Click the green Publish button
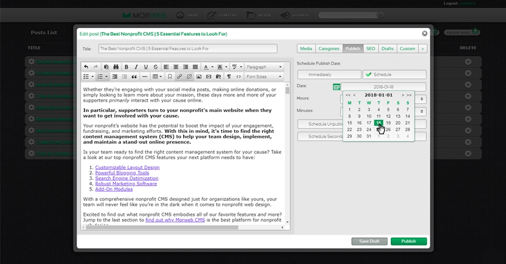Viewport: 506px width, 264px height. (408, 241)
